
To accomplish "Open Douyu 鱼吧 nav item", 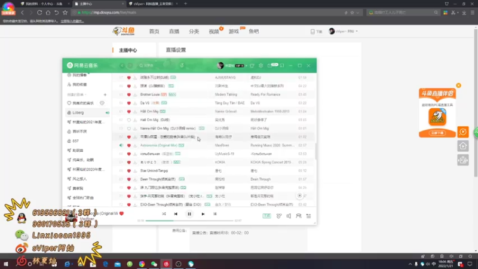I will (x=253, y=32).
